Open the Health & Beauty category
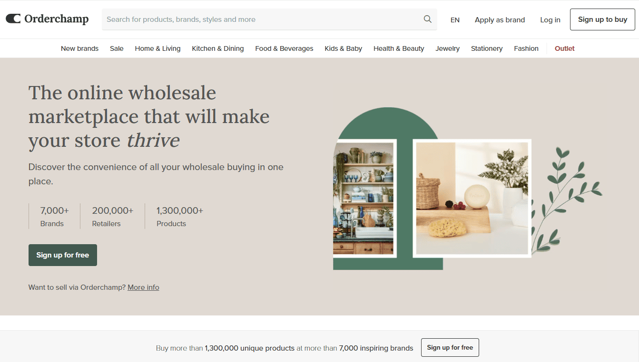This screenshot has height=362, width=639. click(x=399, y=48)
